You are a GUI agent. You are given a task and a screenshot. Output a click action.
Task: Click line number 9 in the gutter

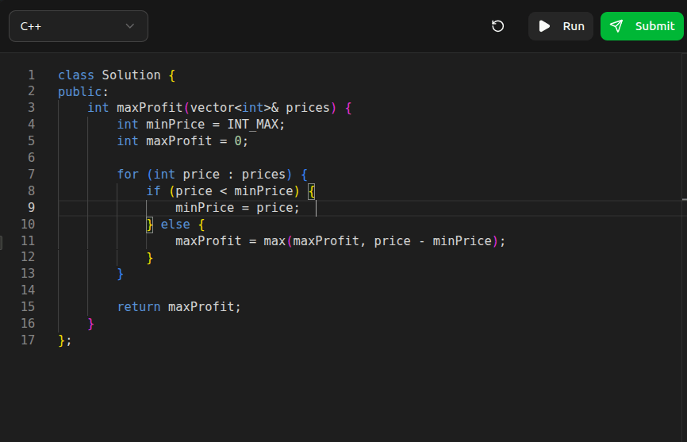(x=32, y=208)
